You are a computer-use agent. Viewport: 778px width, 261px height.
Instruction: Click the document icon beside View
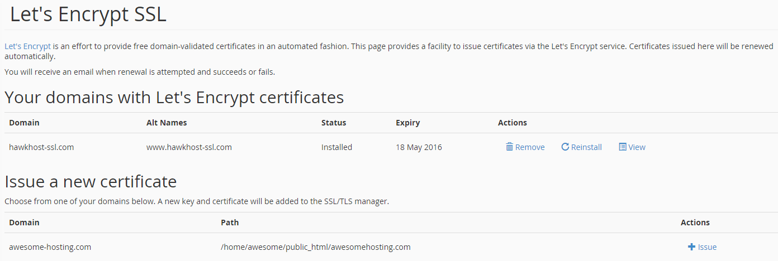[x=623, y=147]
